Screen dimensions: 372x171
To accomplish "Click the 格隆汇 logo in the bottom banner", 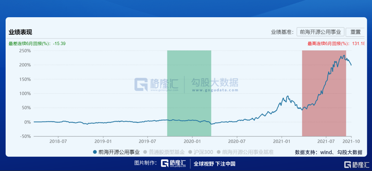I will 173,164.
